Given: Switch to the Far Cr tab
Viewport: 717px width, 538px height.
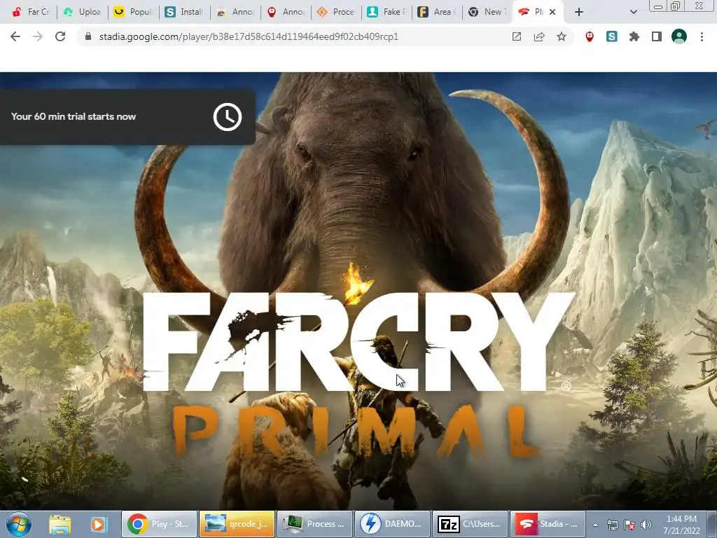Looking at the screenshot, I should pyautogui.click(x=31, y=12).
